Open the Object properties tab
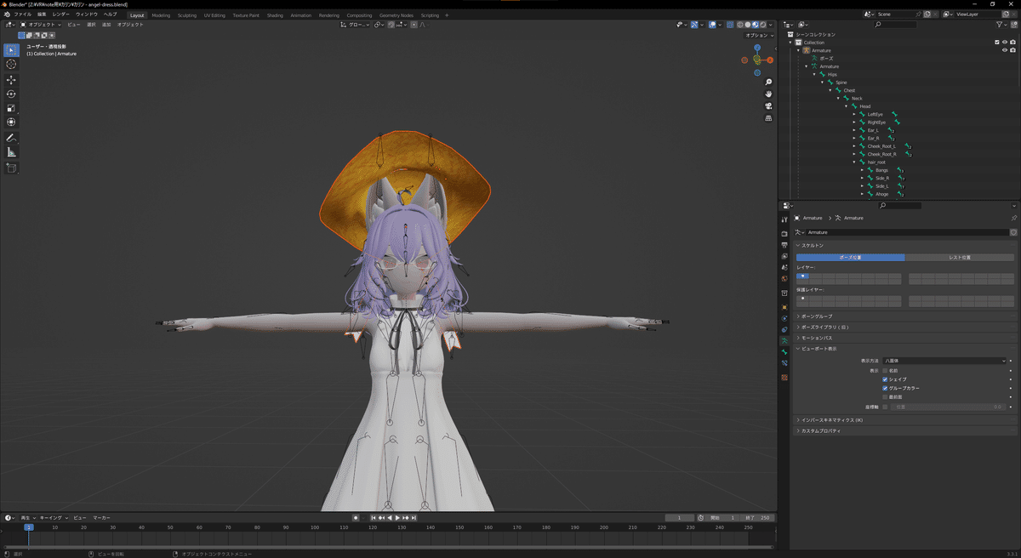Image resolution: width=1021 pixels, height=558 pixels. (784, 307)
